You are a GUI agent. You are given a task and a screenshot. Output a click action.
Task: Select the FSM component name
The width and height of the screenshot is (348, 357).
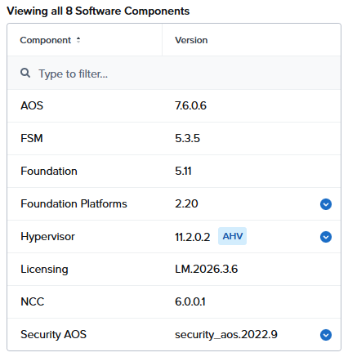[32, 138]
